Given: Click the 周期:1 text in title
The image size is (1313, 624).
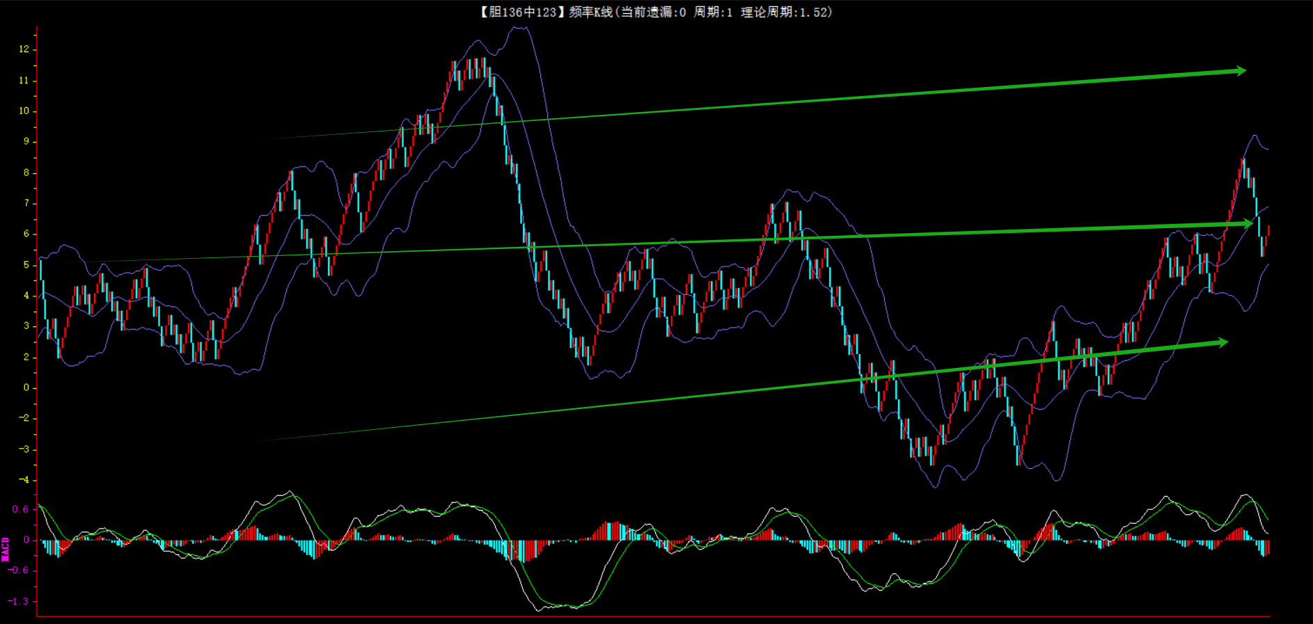Looking at the screenshot, I should 713,12.
